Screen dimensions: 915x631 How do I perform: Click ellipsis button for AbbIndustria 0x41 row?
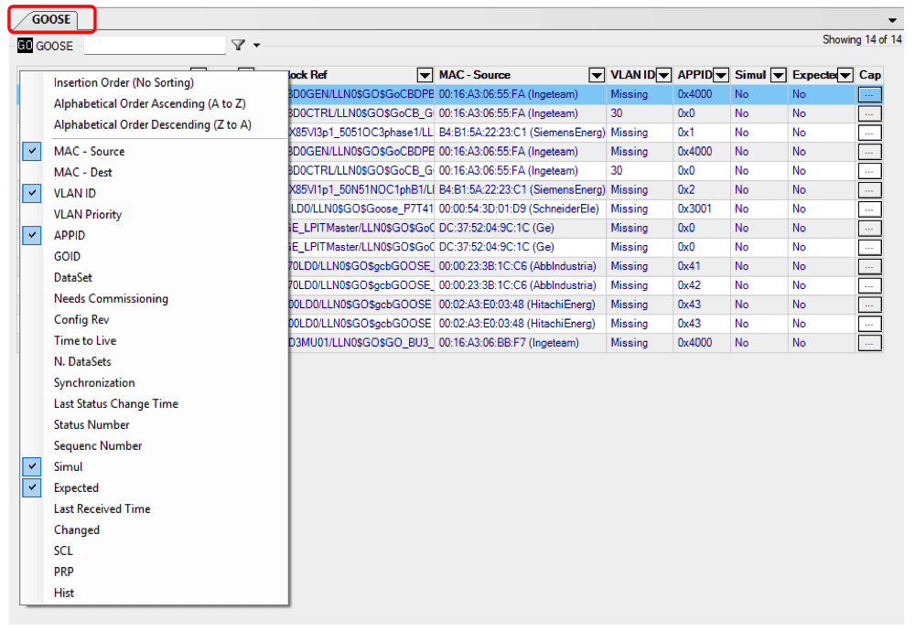[869, 267]
